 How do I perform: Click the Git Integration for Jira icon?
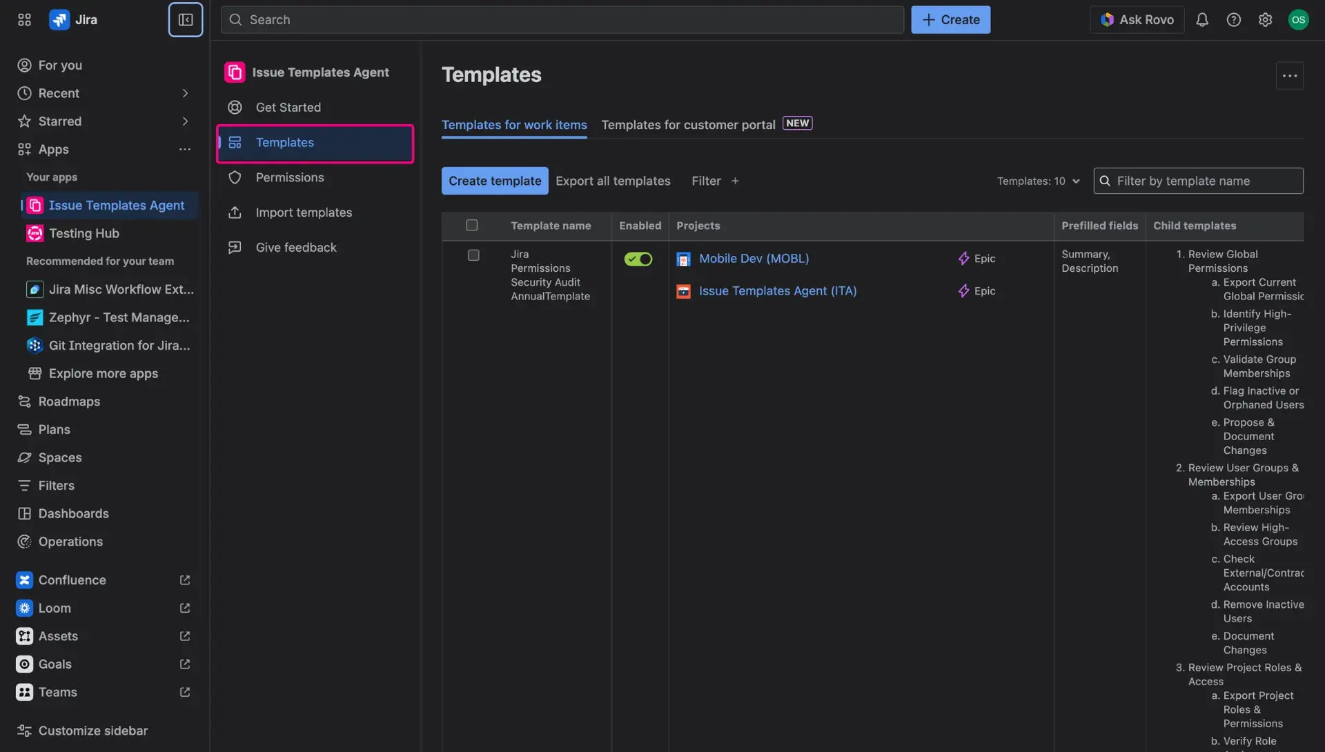35,345
